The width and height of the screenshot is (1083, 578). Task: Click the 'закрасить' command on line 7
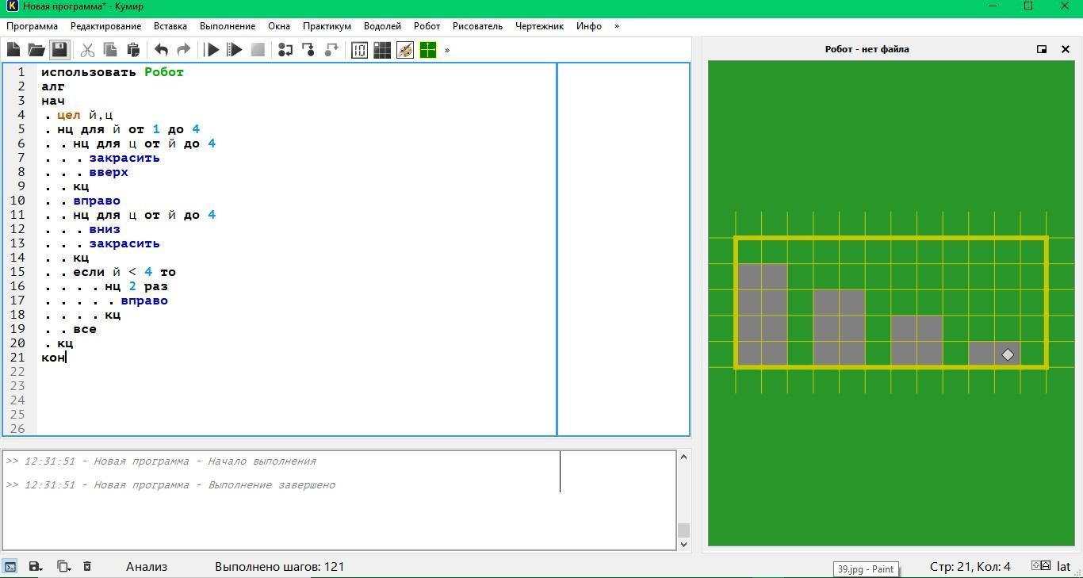(124, 158)
